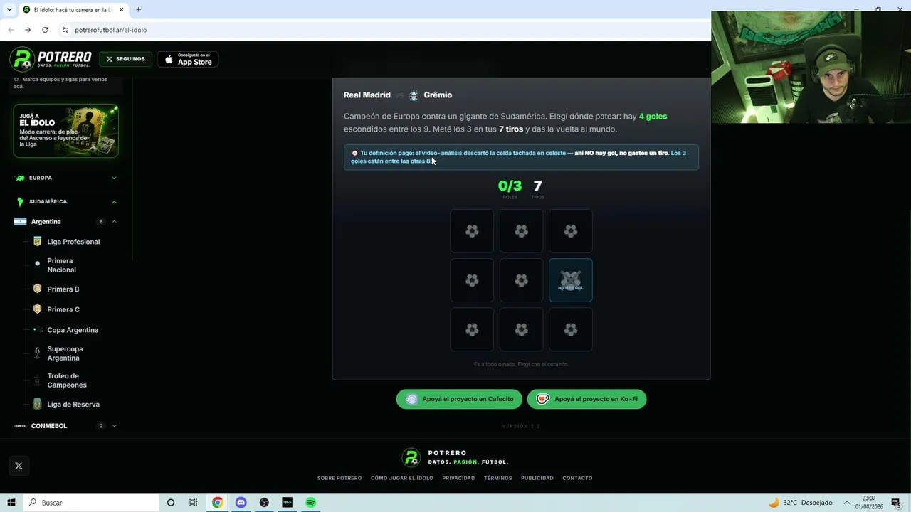Click the Potrero logo in the header
This screenshot has width=911, height=512.
click(51, 59)
